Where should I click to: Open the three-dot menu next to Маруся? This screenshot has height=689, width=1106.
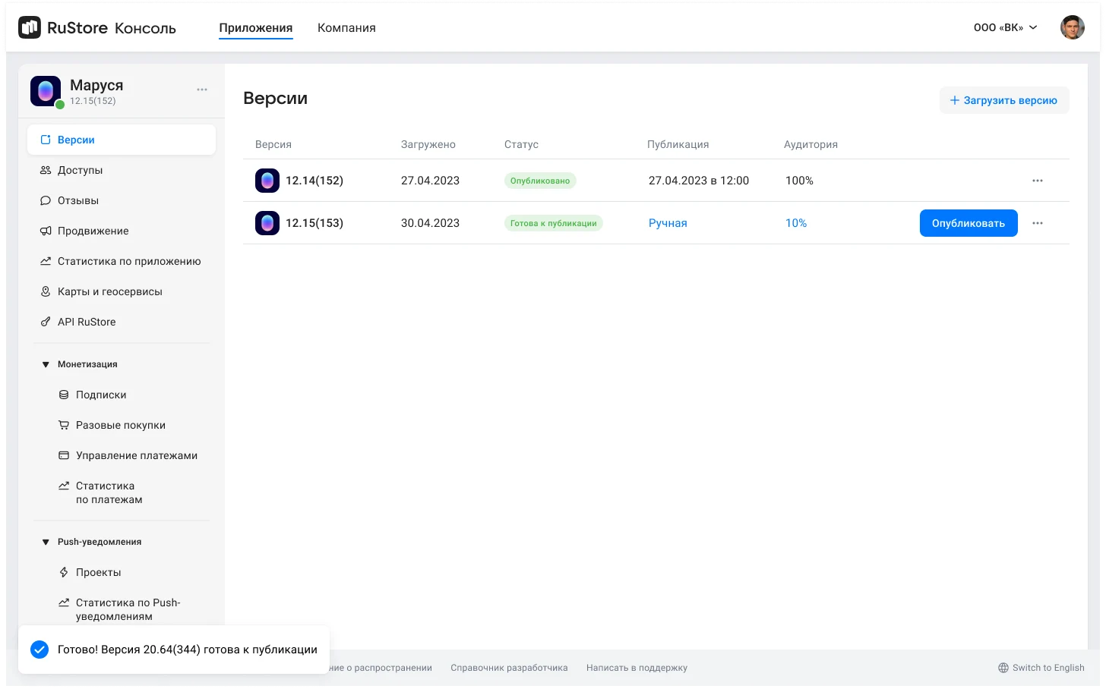click(202, 90)
